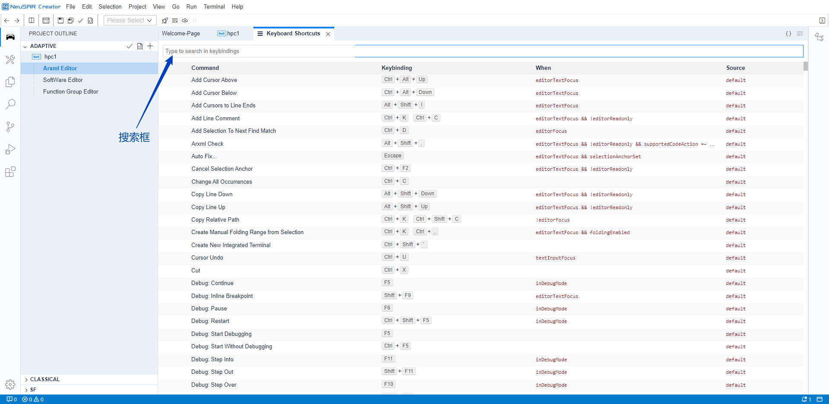Viewport: 829px width, 404px height.
Task: Click the cloud upload toolbar icon
Action: tap(185, 20)
